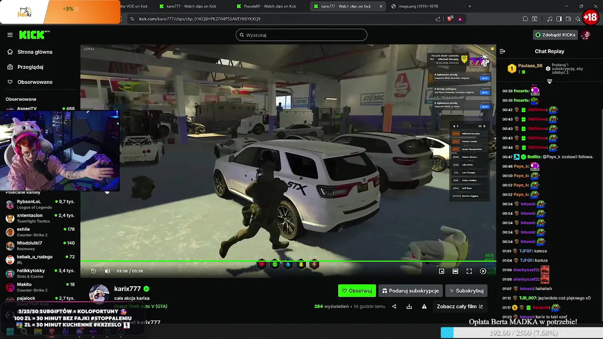Screen dimensions: 603x339
Task: Click the Grand Theft Auto V category link
Action: pos(140,306)
